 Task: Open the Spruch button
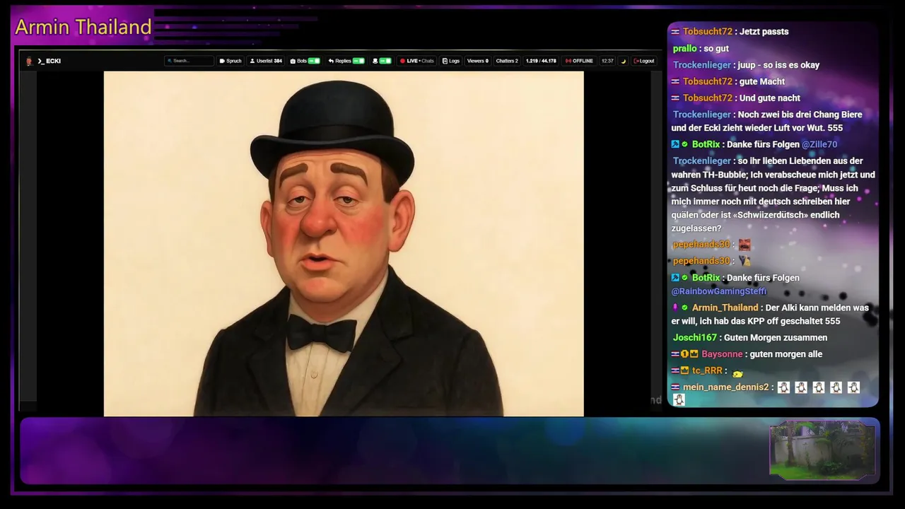[x=230, y=61]
